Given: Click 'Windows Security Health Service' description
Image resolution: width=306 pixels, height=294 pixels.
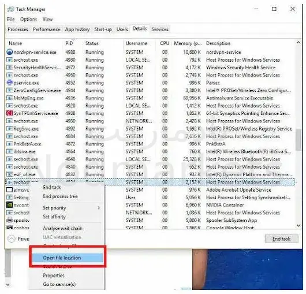Looking at the screenshot, I should (x=241, y=68).
